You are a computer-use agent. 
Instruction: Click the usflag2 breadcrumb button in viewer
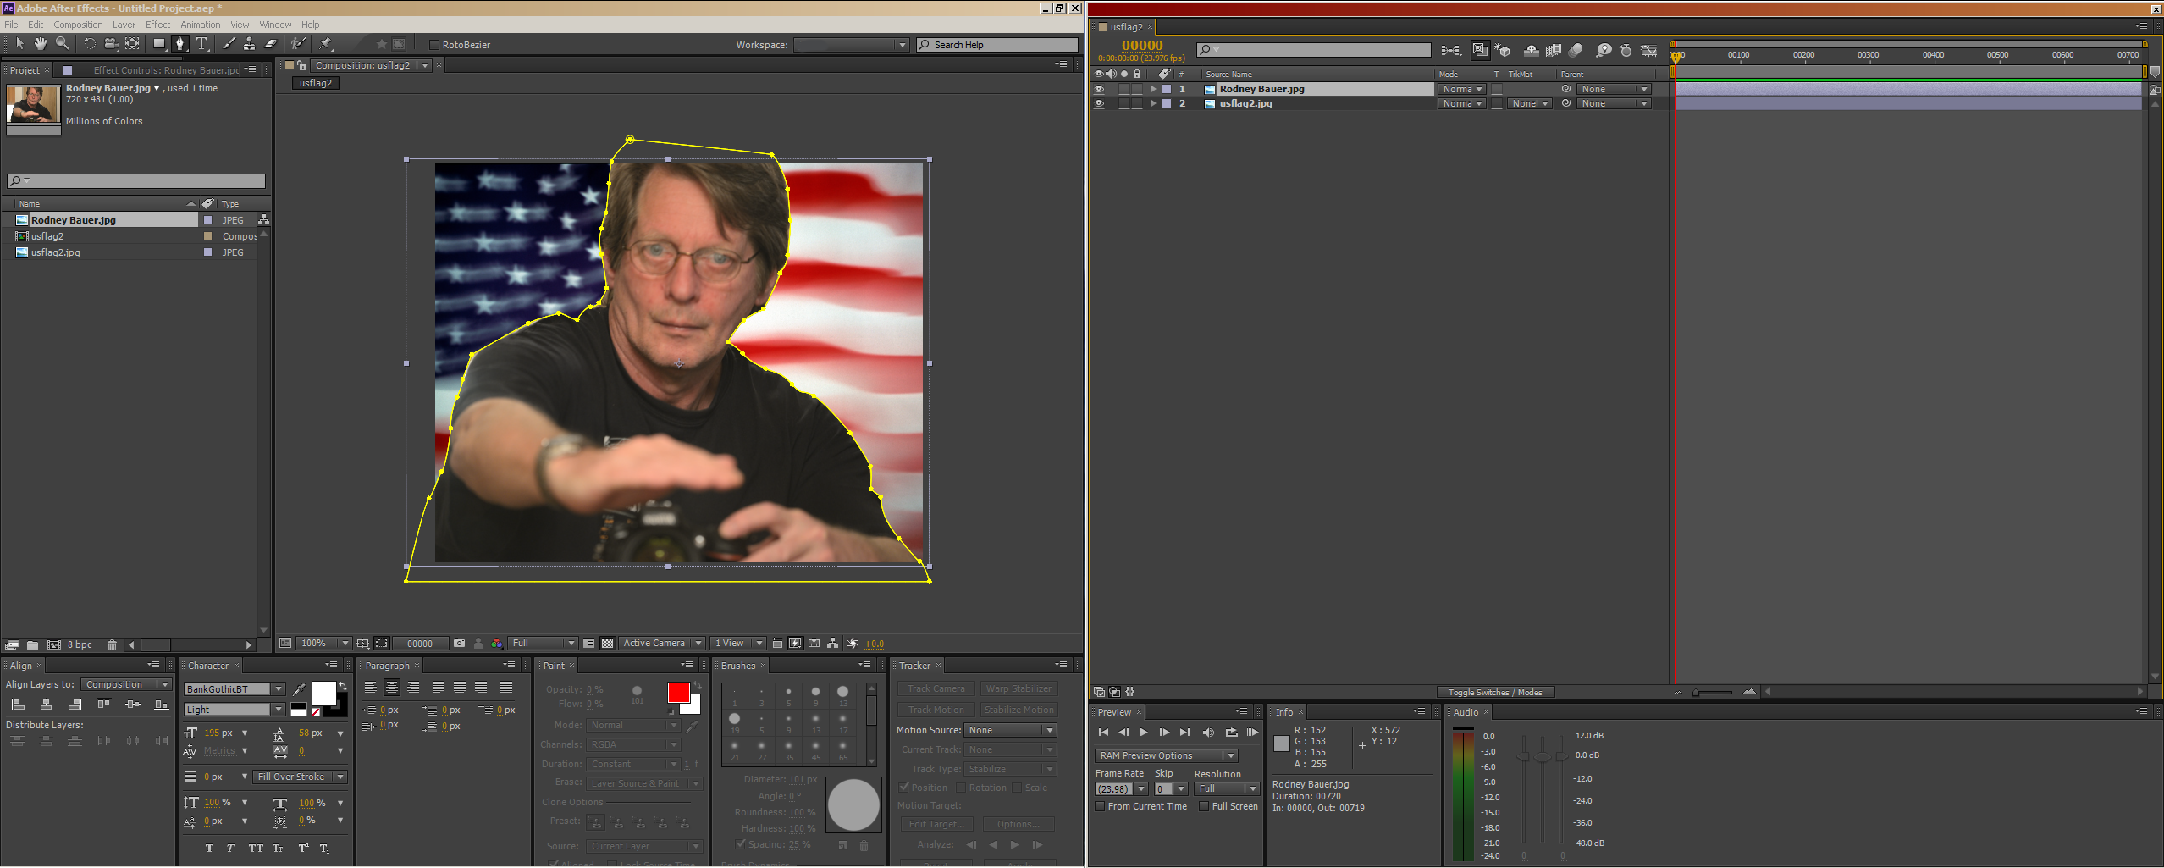pyautogui.click(x=316, y=83)
